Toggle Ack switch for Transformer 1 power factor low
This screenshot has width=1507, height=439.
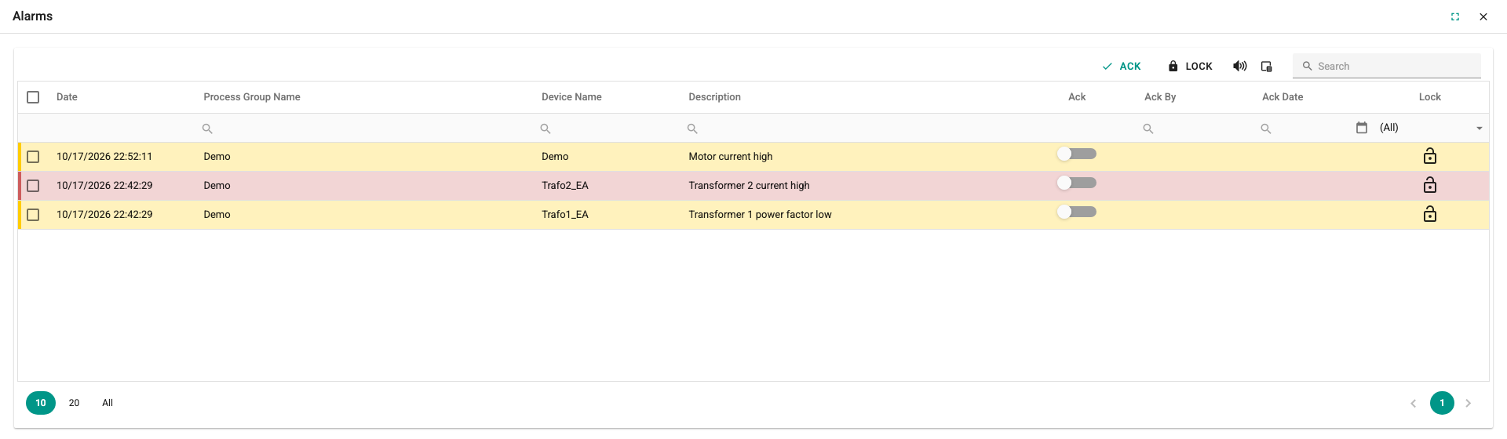(x=1077, y=212)
